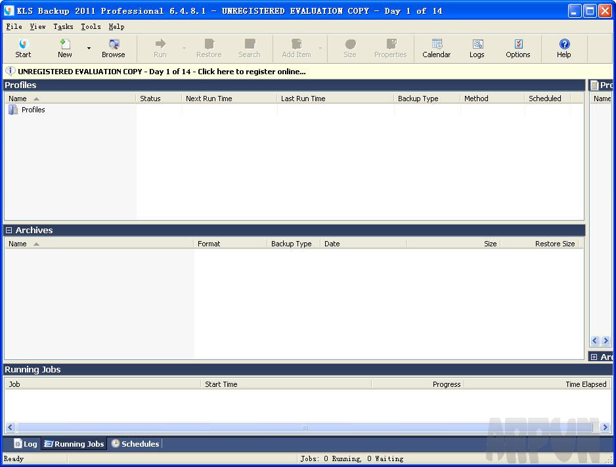Sort profiles by Scheduled column
Viewport: 616px width, 467px height.
pyautogui.click(x=548, y=99)
